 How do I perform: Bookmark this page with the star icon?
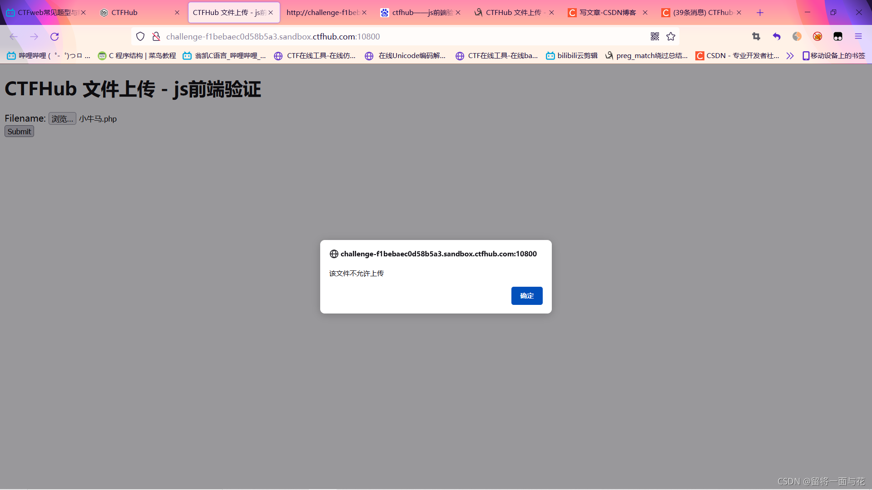[x=671, y=37]
